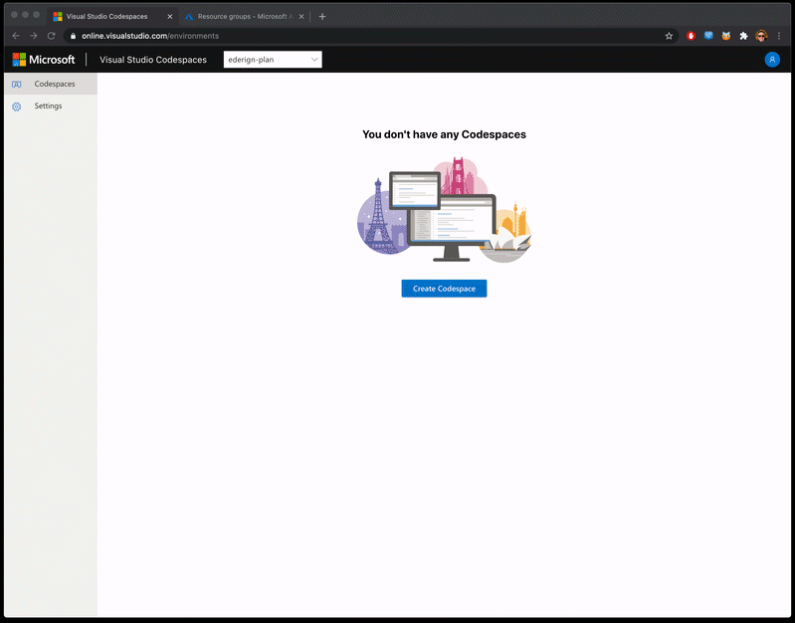Click the red extension icon in toolbar
Image resolution: width=795 pixels, height=623 pixels.
[692, 36]
